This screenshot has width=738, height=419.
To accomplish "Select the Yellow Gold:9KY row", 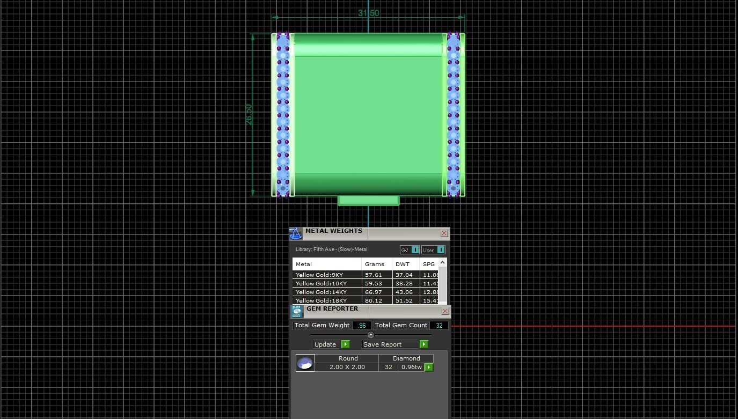I will click(366, 275).
